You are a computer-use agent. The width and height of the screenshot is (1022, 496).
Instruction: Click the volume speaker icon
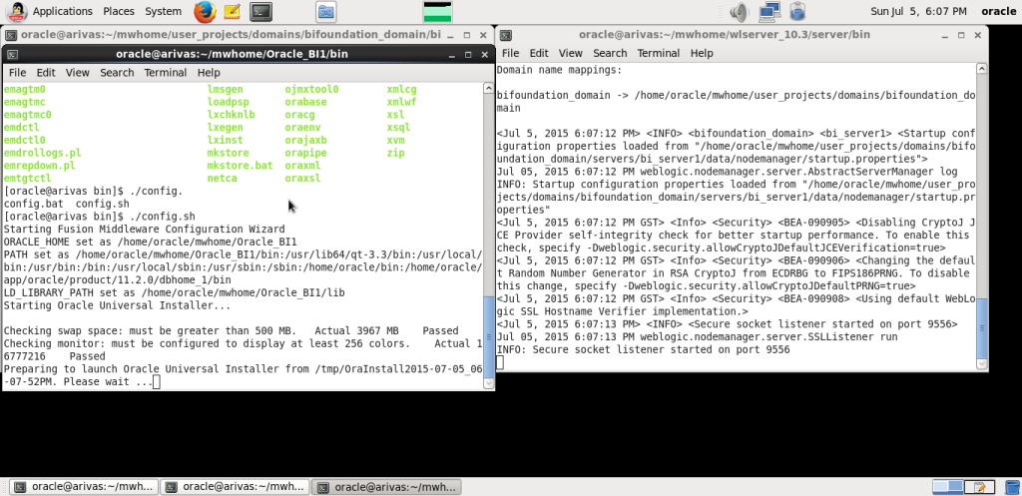tap(739, 11)
